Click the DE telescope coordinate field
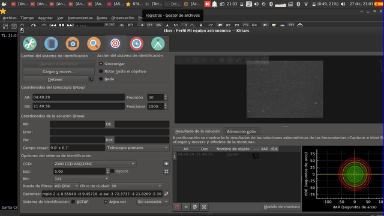The width and height of the screenshot is (384, 216). coord(79,106)
